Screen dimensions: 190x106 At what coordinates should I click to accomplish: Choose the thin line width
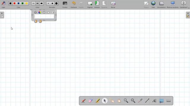[x=34, y=3]
